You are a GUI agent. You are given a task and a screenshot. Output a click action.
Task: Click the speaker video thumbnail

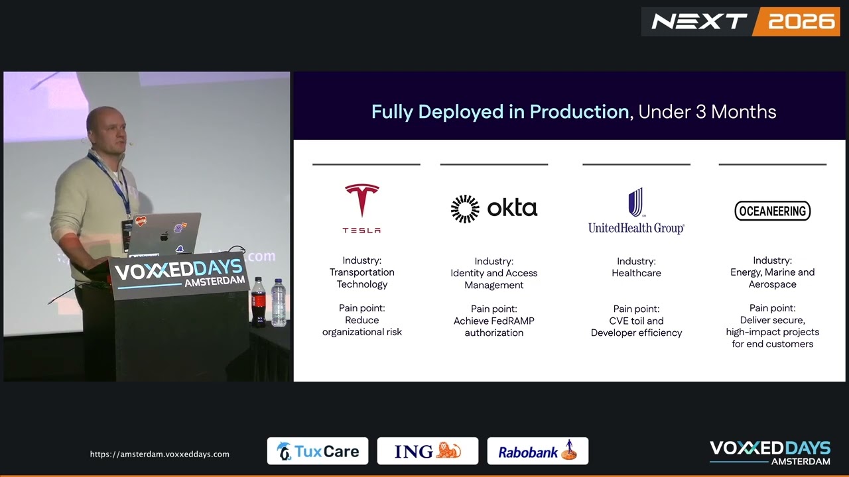point(147,227)
